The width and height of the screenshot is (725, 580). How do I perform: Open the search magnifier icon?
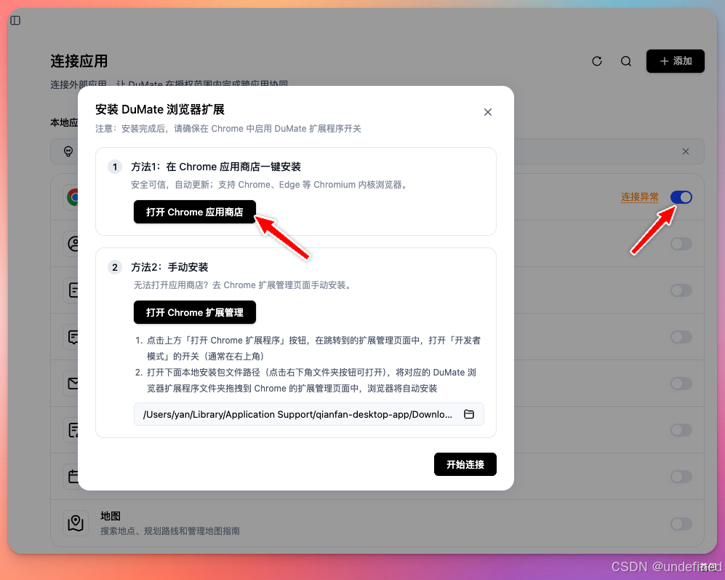[x=626, y=61]
